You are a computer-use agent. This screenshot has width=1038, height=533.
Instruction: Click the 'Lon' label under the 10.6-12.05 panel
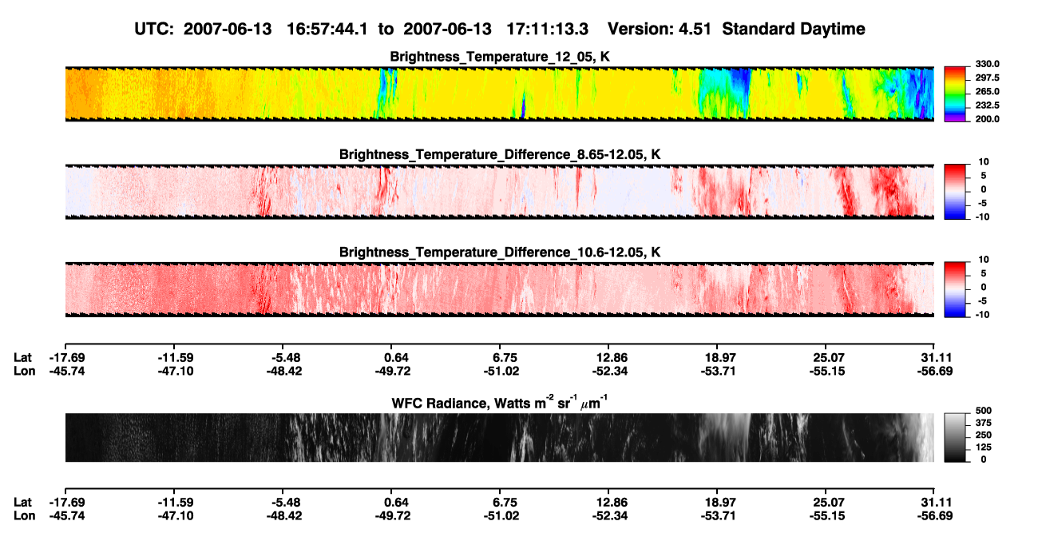[23, 371]
